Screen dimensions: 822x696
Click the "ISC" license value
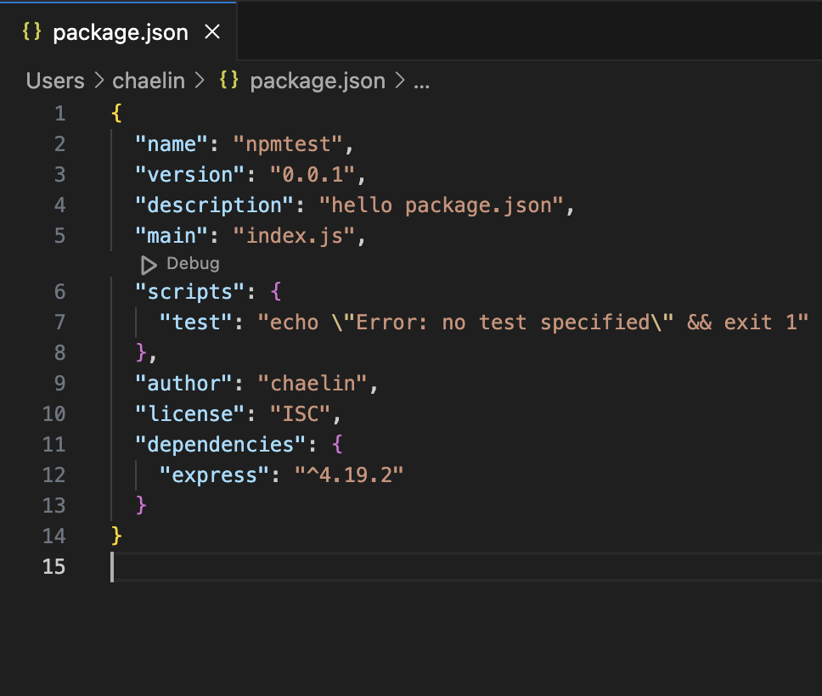click(301, 414)
